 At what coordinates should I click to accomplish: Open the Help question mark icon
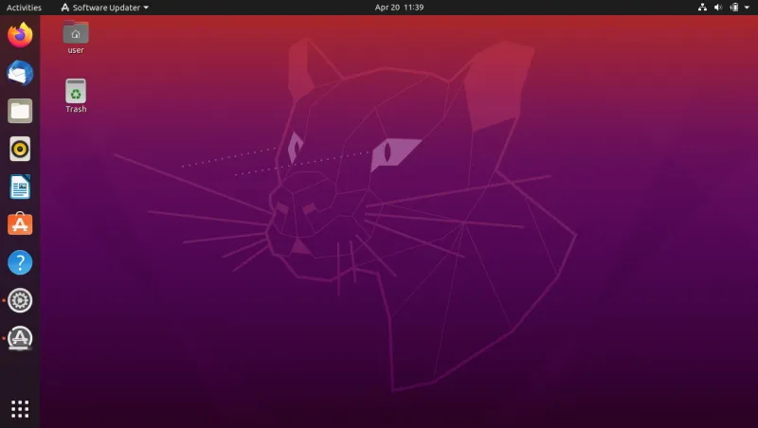20,262
